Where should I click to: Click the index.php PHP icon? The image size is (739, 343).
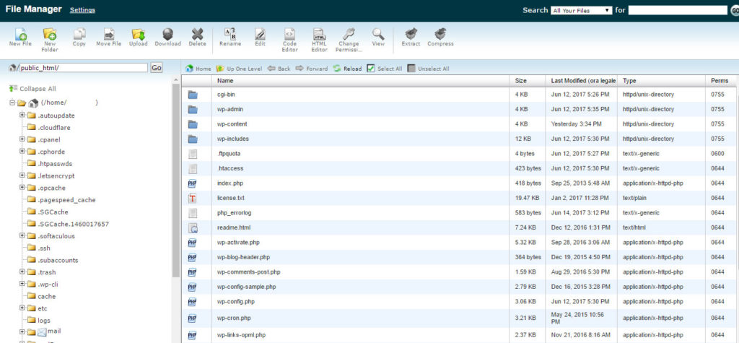pos(192,183)
